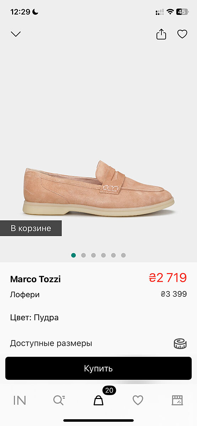Viewport: 197px width, 426px height.
Task: Select the third image pagination dot
Action: pos(94,255)
